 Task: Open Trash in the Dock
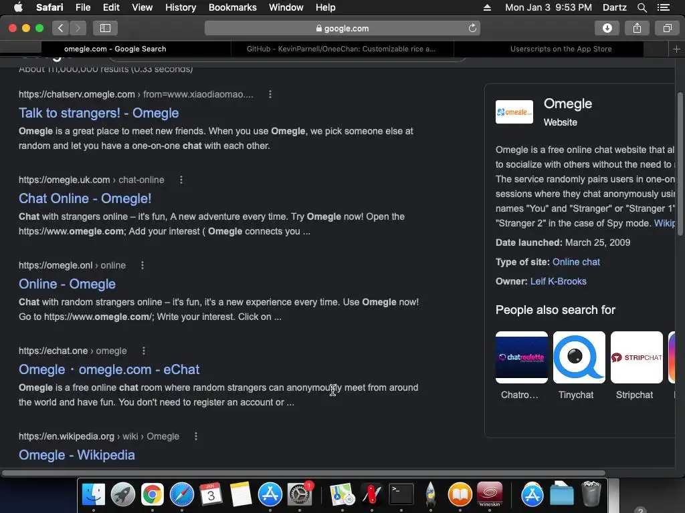pos(591,494)
